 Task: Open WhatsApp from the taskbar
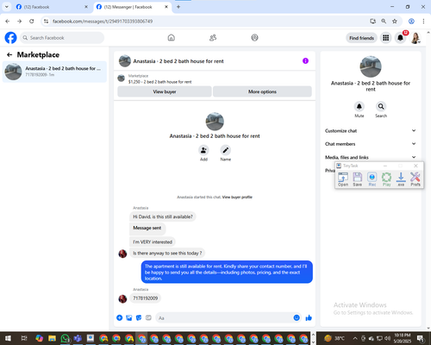coord(66,338)
